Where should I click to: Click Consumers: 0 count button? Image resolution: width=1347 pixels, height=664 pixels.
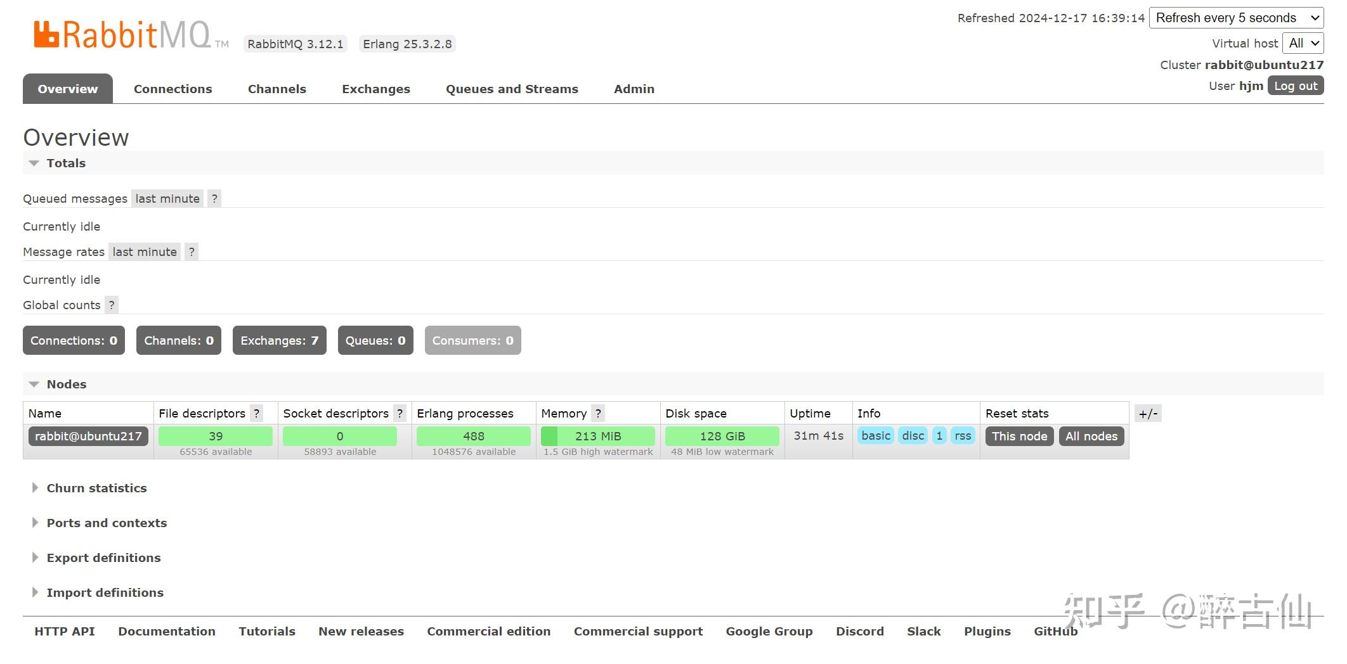[473, 340]
